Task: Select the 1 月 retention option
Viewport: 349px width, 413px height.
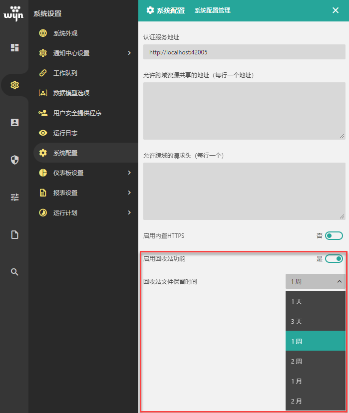Action: pyautogui.click(x=316, y=381)
